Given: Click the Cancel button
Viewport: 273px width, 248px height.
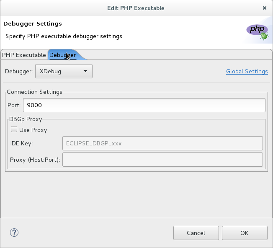Looking at the screenshot, I should pos(196,233).
